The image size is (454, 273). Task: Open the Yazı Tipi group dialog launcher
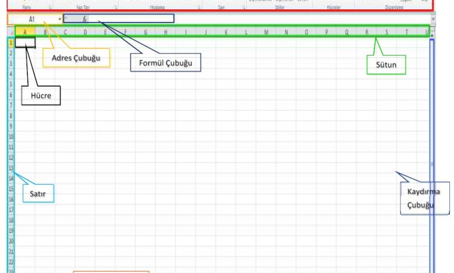(115, 8)
